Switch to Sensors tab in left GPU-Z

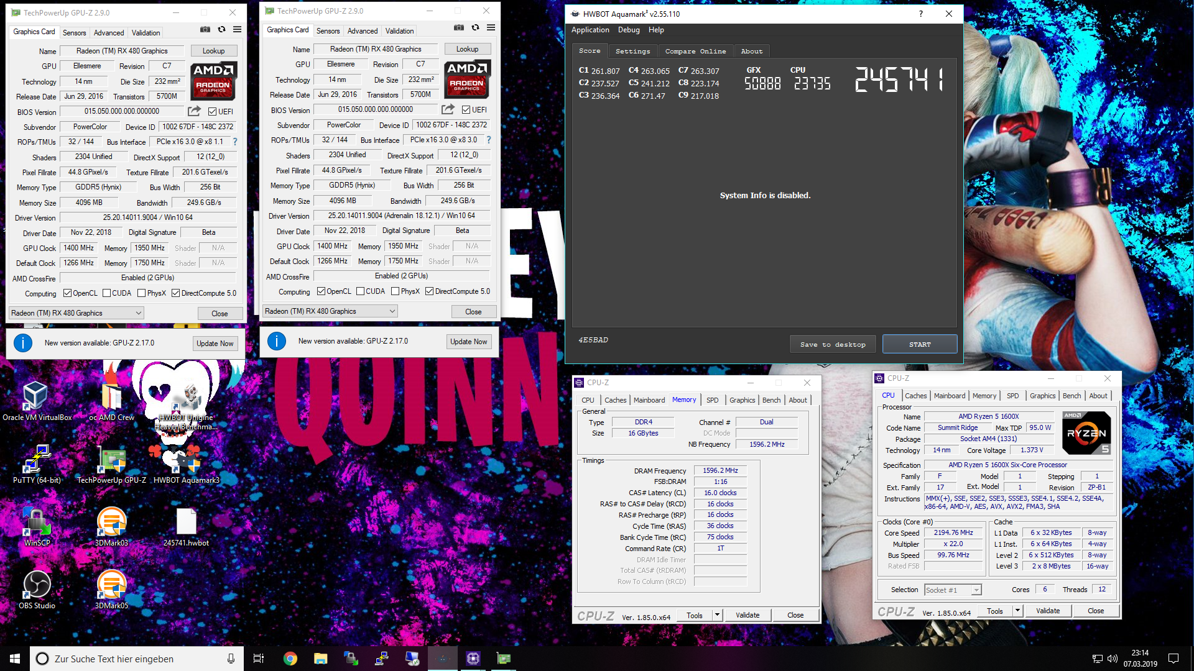74,32
